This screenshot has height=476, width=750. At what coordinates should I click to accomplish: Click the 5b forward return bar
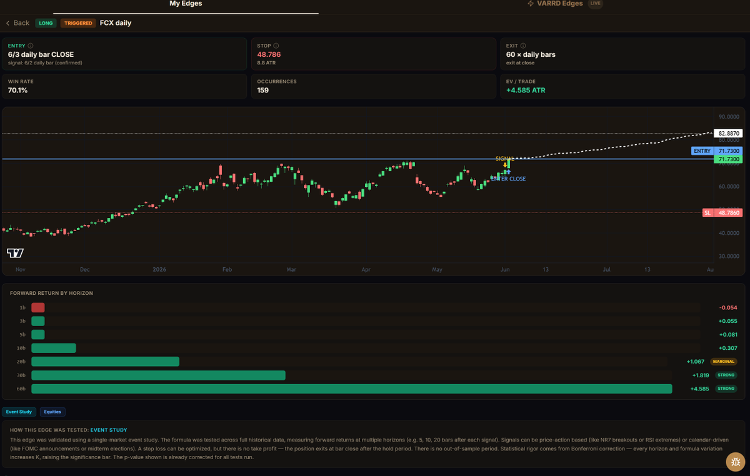[x=38, y=335]
